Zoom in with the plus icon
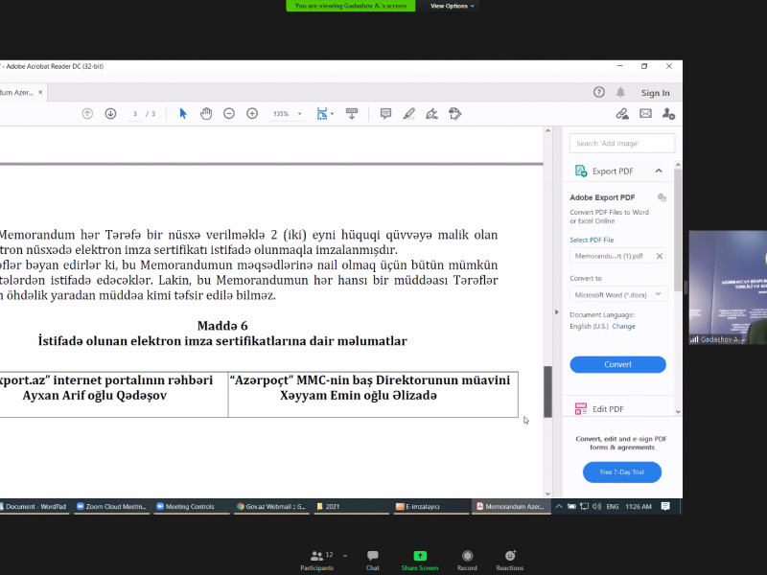Screen dimensions: 767x575 [252, 114]
